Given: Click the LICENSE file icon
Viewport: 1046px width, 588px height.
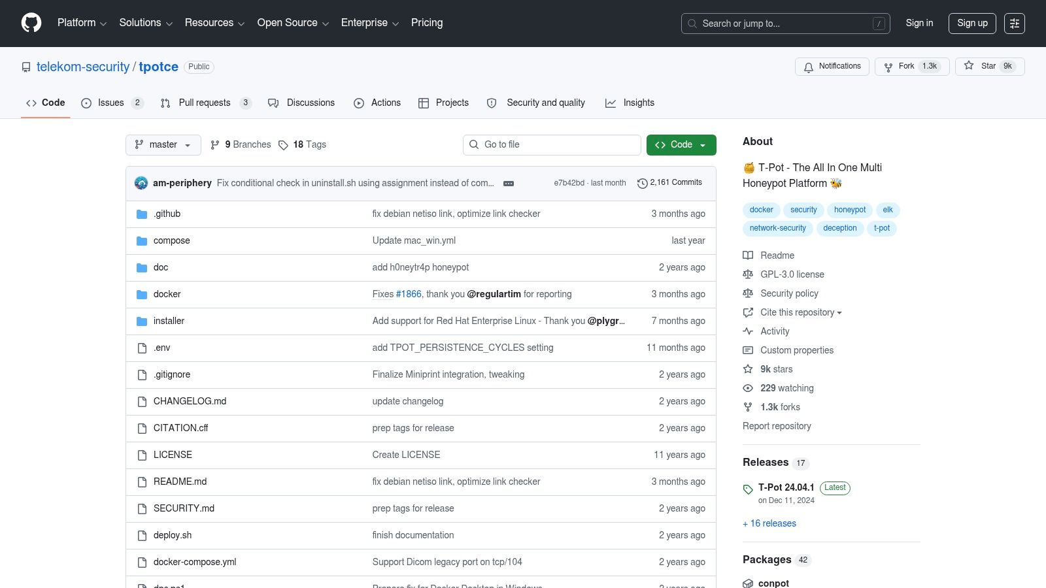Looking at the screenshot, I should pyautogui.click(x=142, y=455).
